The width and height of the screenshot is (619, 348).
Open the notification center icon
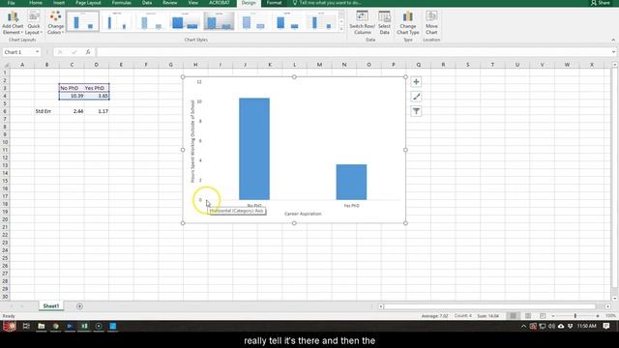[x=606, y=327]
